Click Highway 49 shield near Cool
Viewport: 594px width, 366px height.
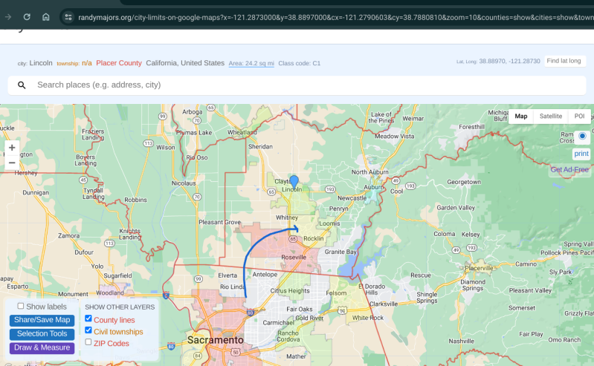tap(396, 181)
